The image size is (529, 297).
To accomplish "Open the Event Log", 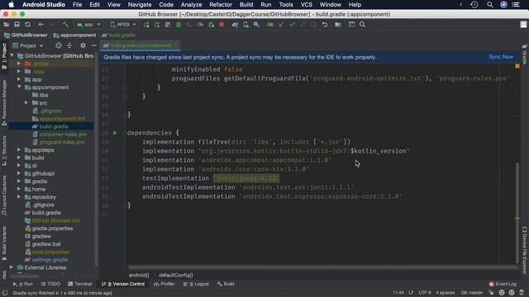I will click(x=503, y=284).
